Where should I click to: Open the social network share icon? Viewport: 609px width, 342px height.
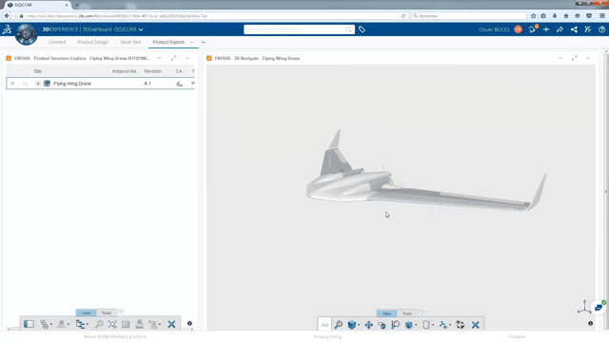tap(574, 29)
